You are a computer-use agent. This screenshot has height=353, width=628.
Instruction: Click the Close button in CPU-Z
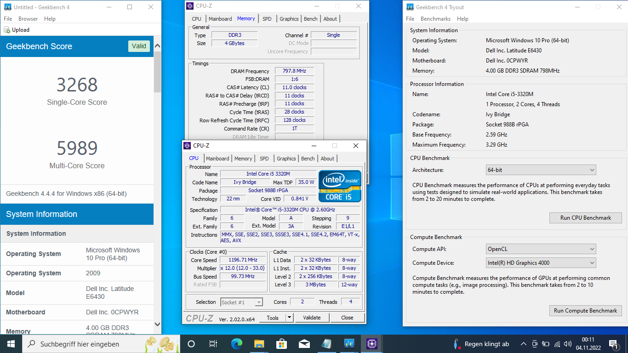347,318
